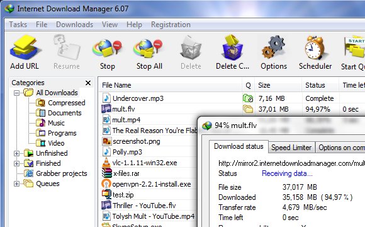Click the Grabber projects icon
Image resolution: width=365 pixels, height=227 pixels.
pyautogui.click(x=28, y=173)
